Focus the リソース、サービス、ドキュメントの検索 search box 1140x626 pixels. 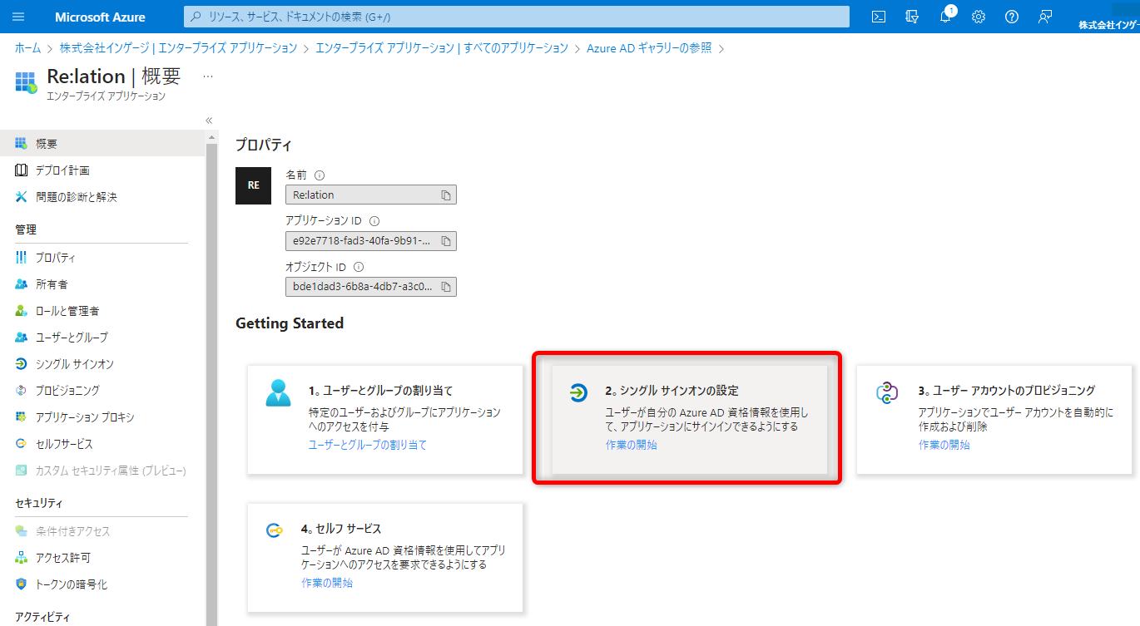coord(517,17)
